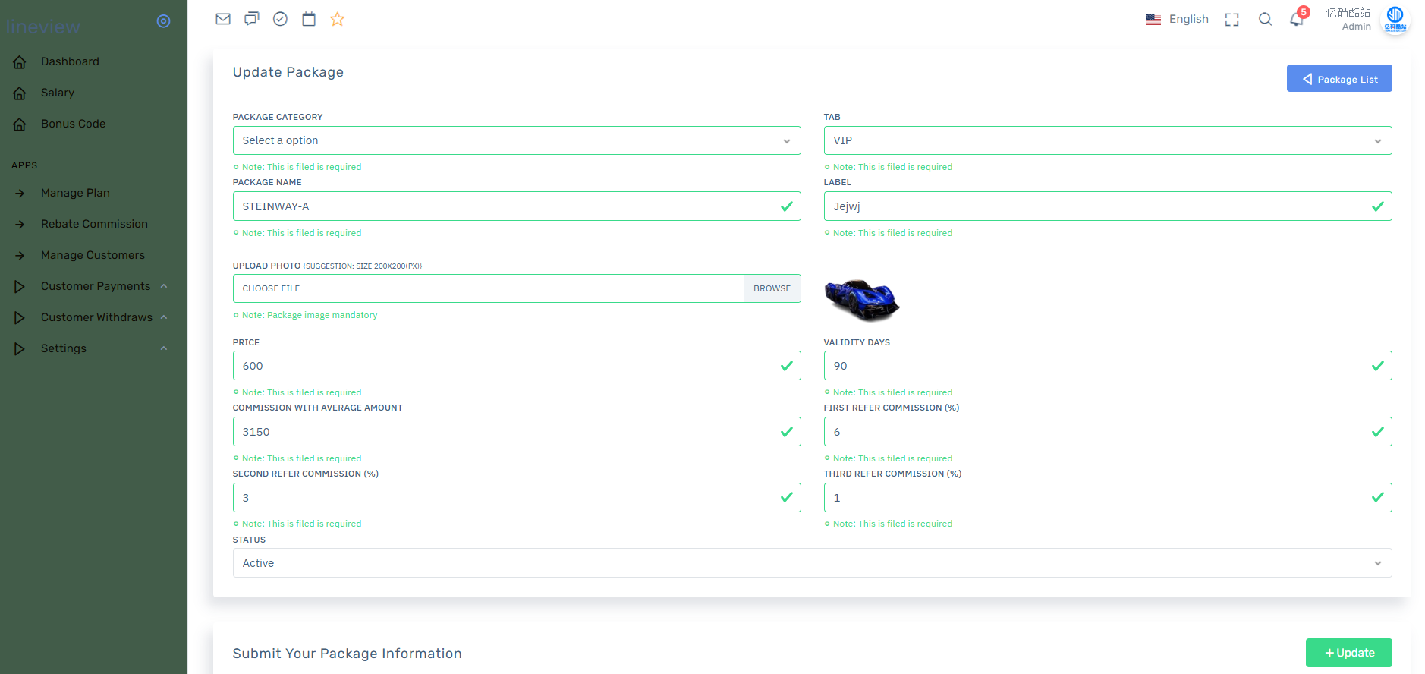Expand Customer Payments submenu
Viewport: 1425px width, 674px height.
(96, 286)
